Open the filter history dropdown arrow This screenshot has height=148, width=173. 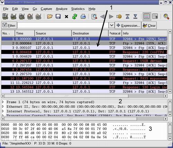click(111, 25)
